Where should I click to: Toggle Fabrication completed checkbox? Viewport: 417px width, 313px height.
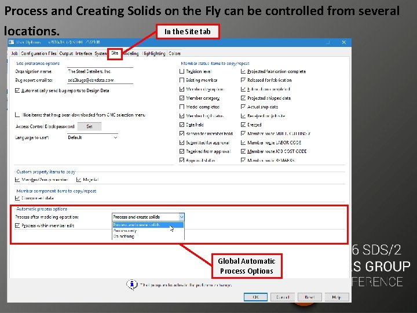[x=243, y=89]
